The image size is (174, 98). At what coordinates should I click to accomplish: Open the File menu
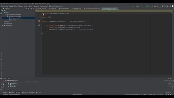pyautogui.click(x=1, y=4)
